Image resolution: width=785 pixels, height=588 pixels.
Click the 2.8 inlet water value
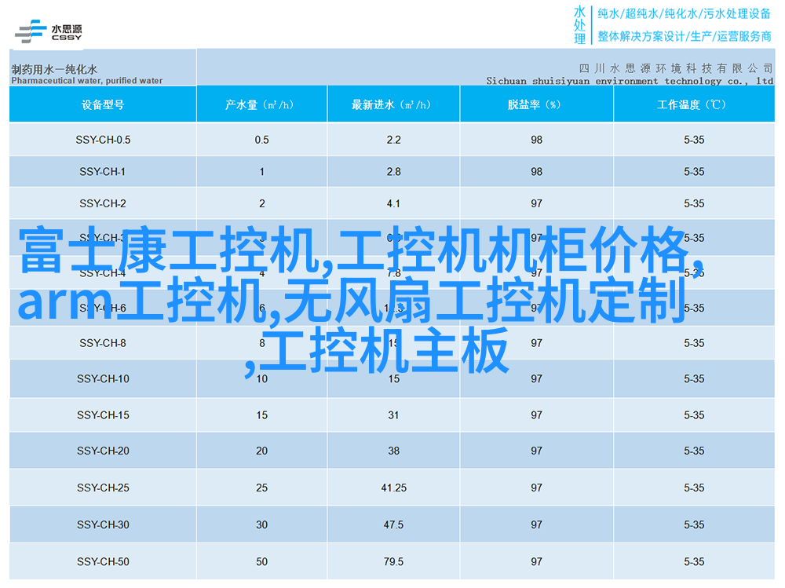393,172
